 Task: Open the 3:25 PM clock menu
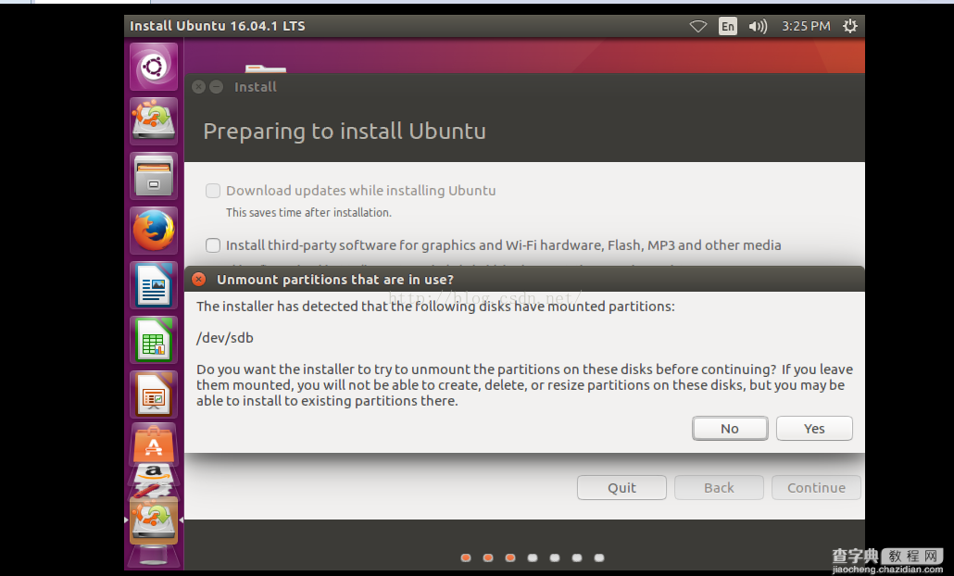pyautogui.click(x=806, y=26)
